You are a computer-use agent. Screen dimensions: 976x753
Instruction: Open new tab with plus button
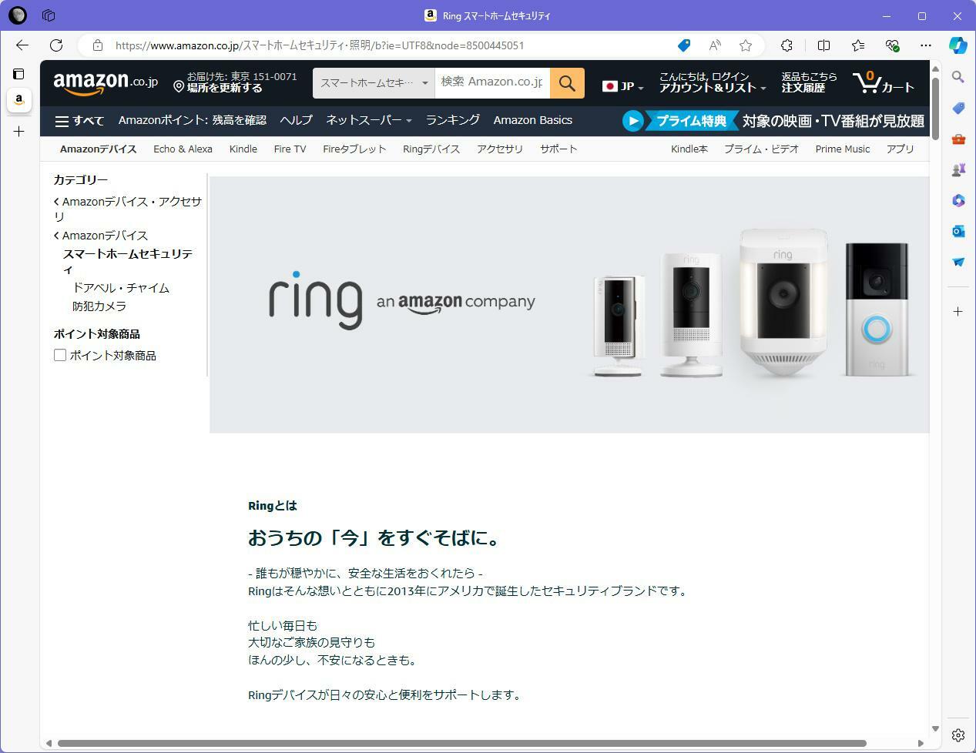[19, 131]
